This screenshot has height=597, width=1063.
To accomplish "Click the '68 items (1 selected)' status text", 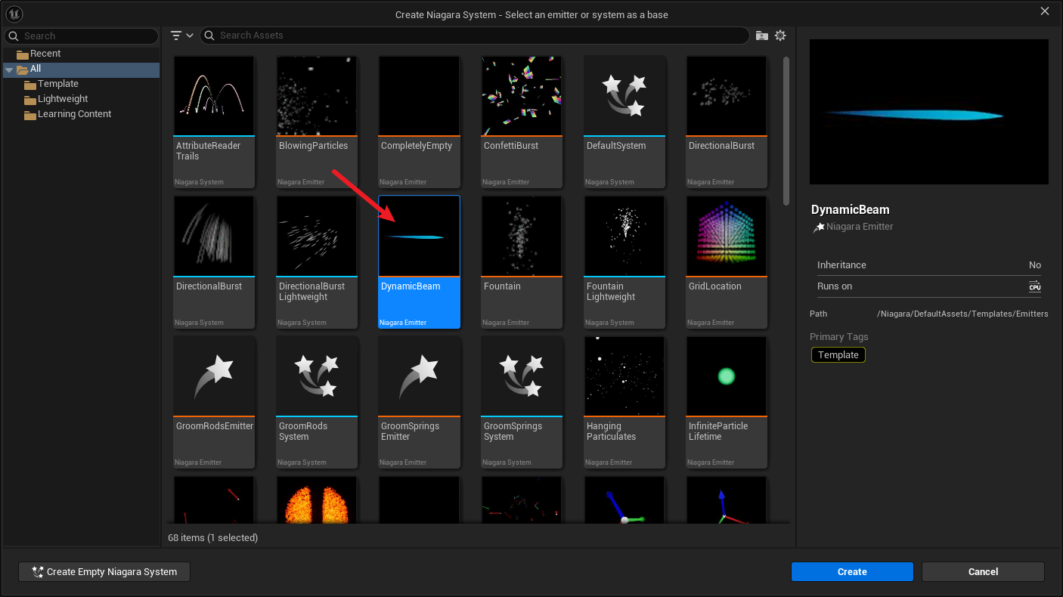I will (212, 538).
